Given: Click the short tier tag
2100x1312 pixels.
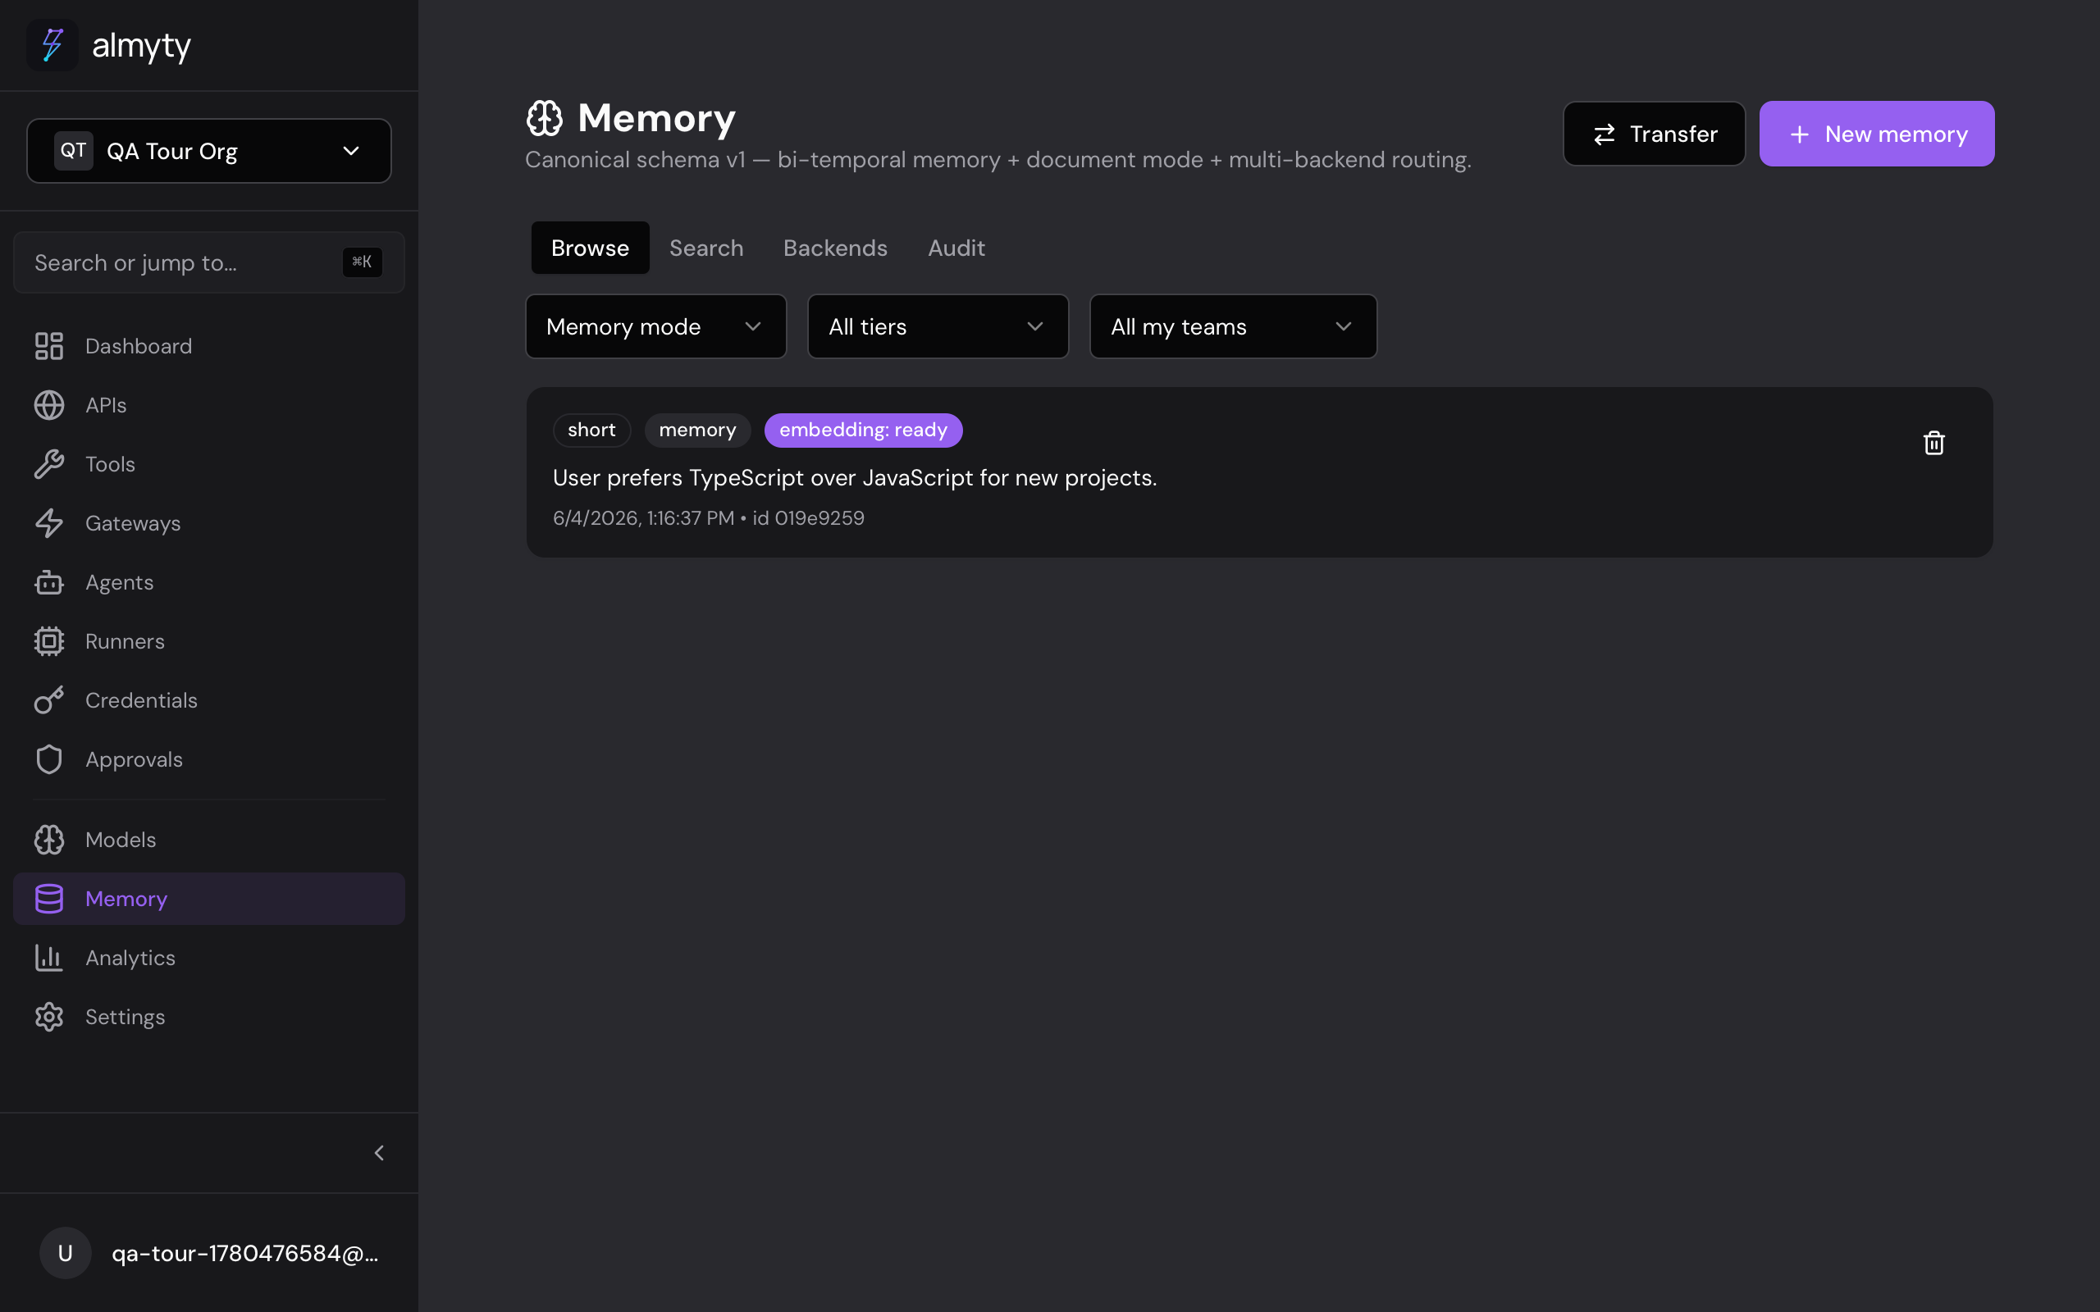Looking at the screenshot, I should pyautogui.click(x=591, y=430).
